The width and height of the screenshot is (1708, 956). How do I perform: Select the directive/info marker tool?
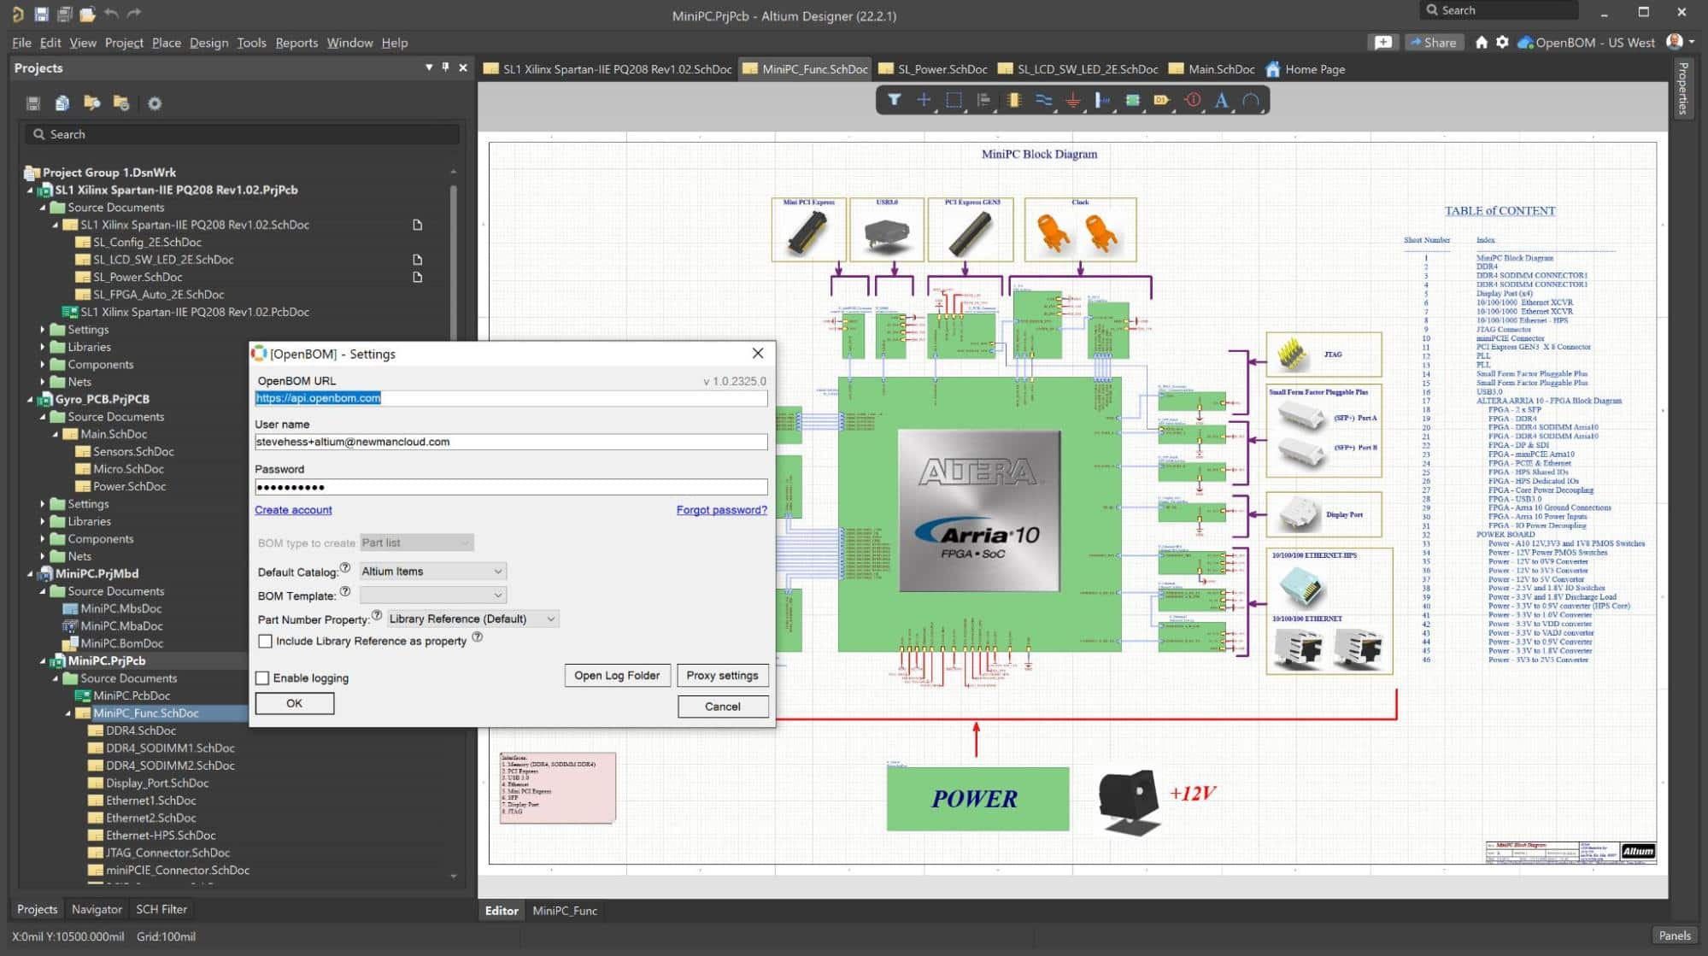1192,100
